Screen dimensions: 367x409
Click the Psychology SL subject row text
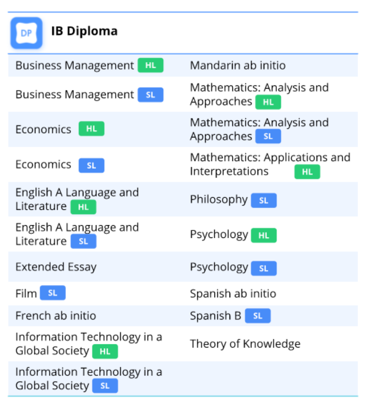(x=219, y=267)
